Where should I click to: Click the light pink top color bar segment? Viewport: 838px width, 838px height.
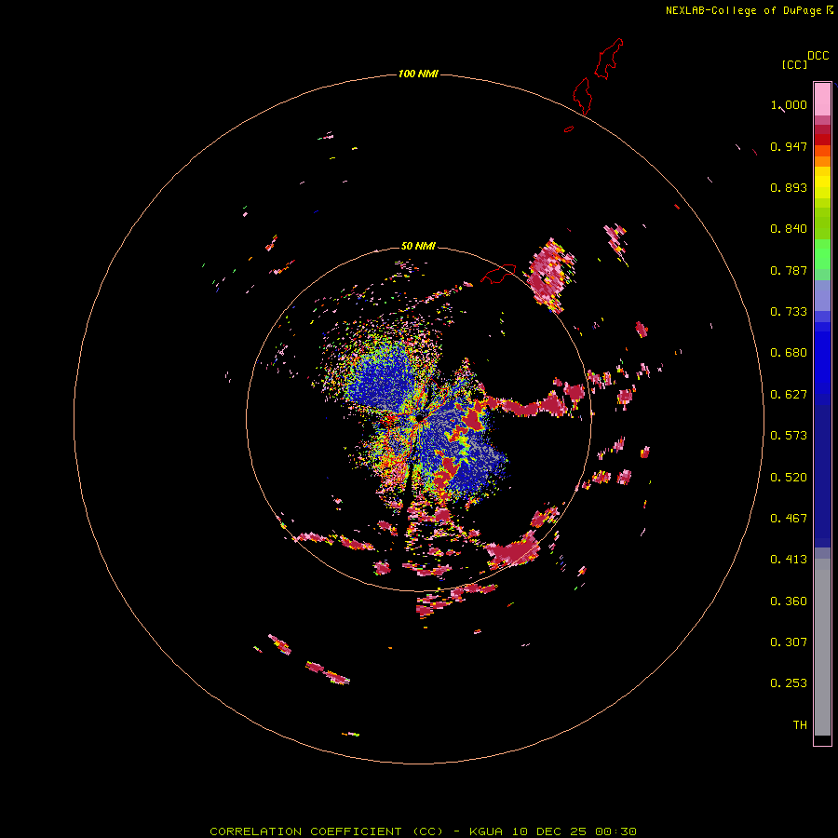click(822, 99)
